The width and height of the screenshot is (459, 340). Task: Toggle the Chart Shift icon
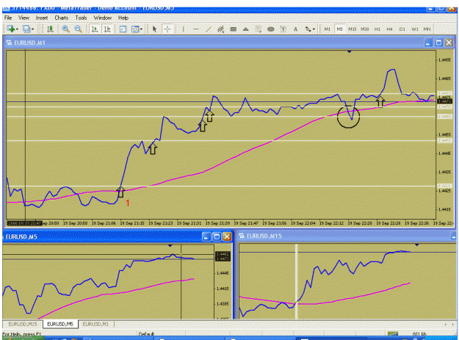click(107, 29)
